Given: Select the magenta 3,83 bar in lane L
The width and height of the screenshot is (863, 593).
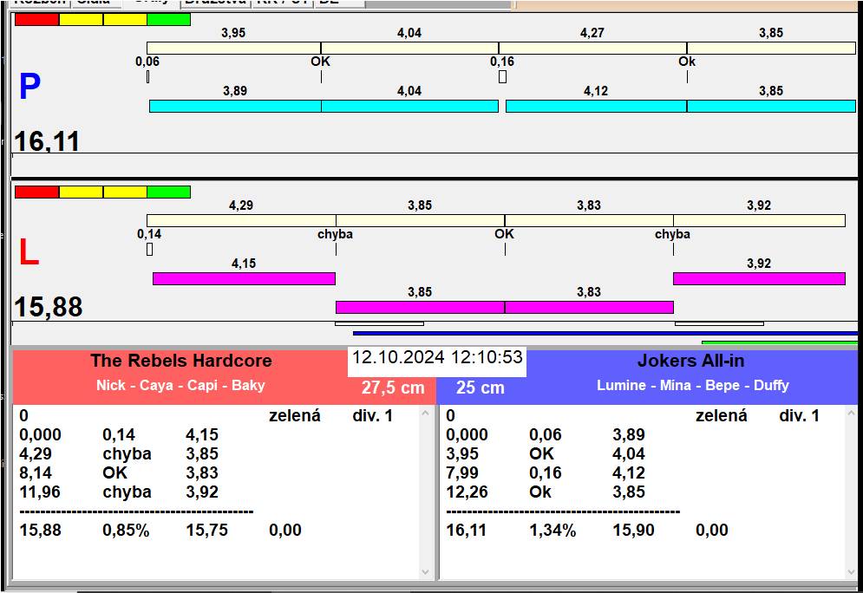Looking at the screenshot, I should (x=589, y=307).
